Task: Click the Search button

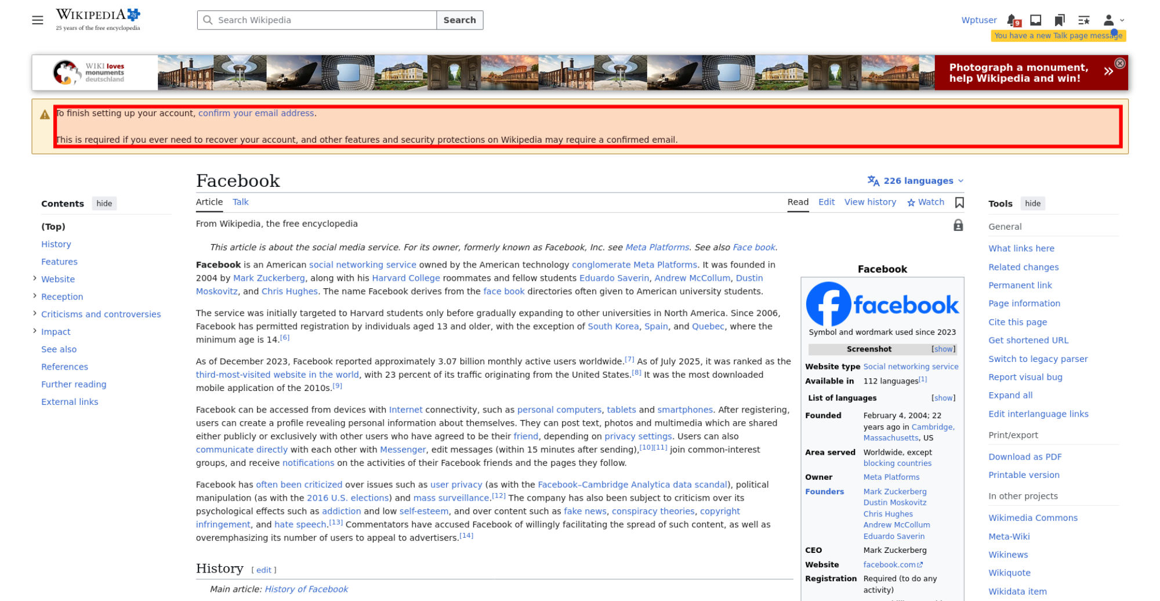Action: (459, 20)
